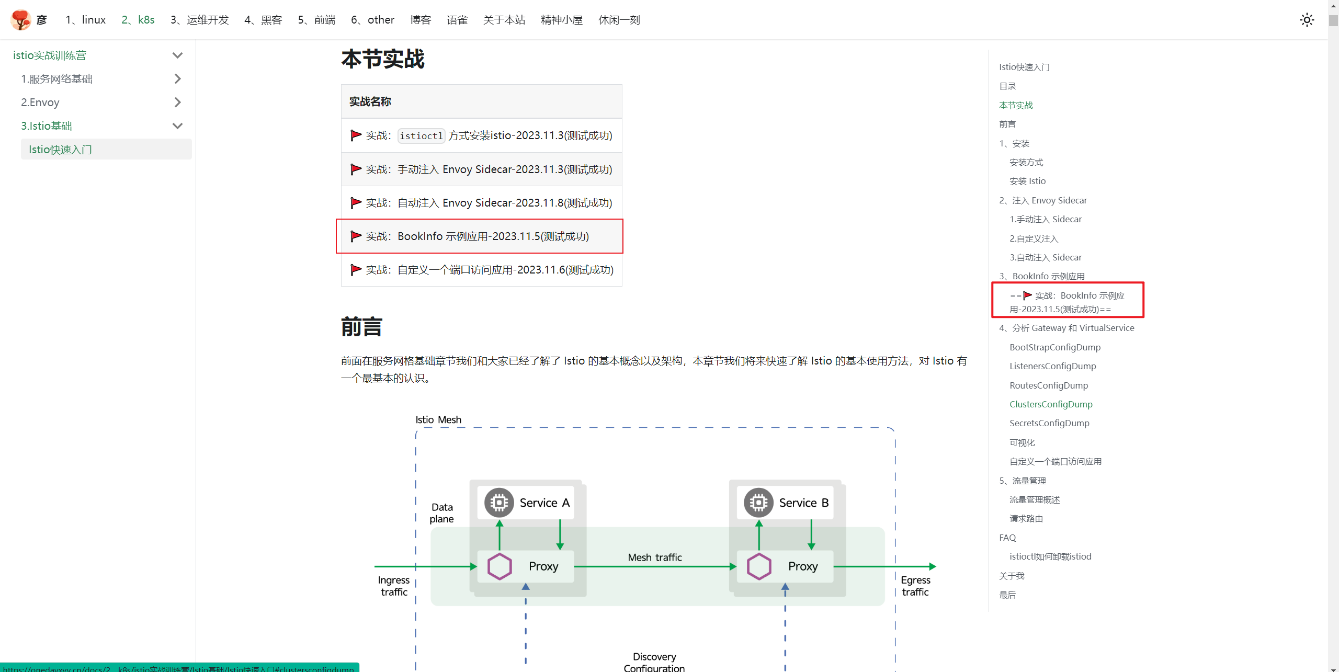Image resolution: width=1339 pixels, height=672 pixels.
Task: Click table cell 自动注入 Envoy Sidecar-2023.11.8
Action: pos(482,203)
